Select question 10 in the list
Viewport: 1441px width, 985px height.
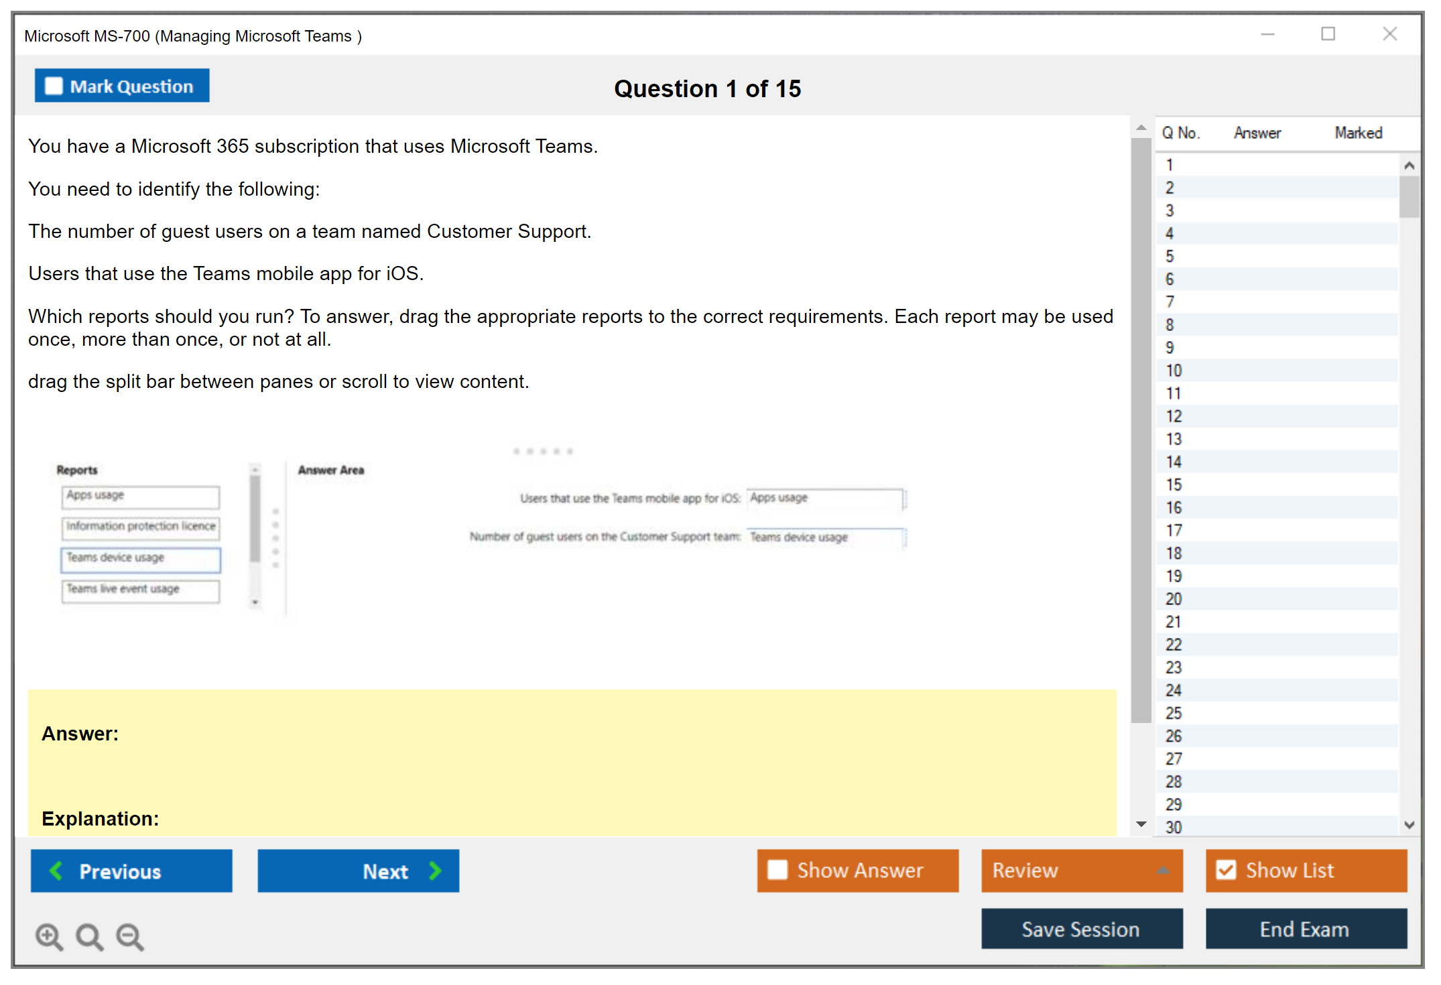[1174, 371]
